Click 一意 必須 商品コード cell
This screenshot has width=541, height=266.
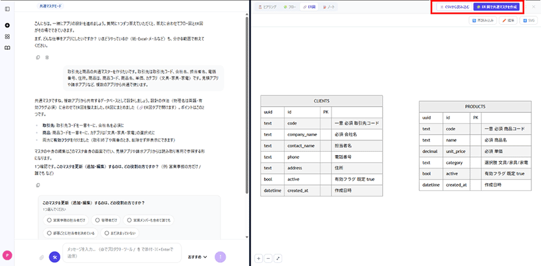507,128
